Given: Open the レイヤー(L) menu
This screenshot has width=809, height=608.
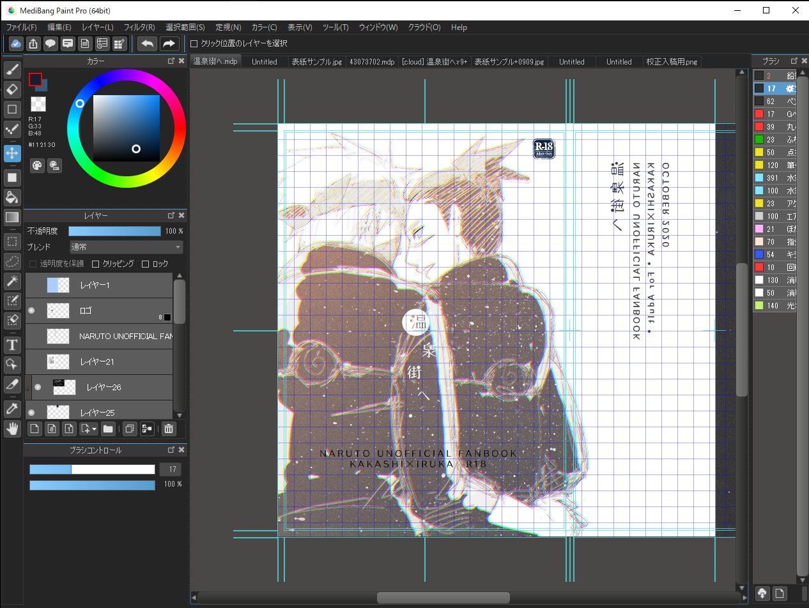Looking at the screenshot, I should [97, 27].
